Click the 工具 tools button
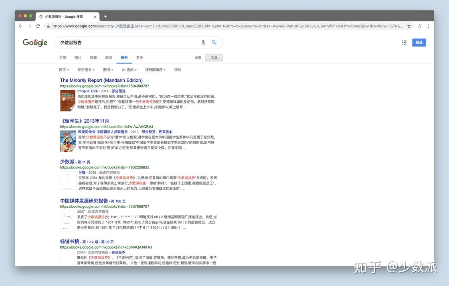The image size is (449, 286). pos(214,58)
